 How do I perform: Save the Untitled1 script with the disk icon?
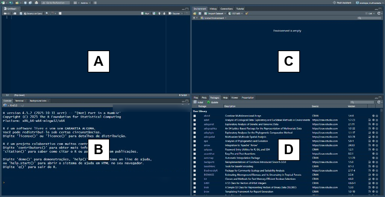pos(21,14)
